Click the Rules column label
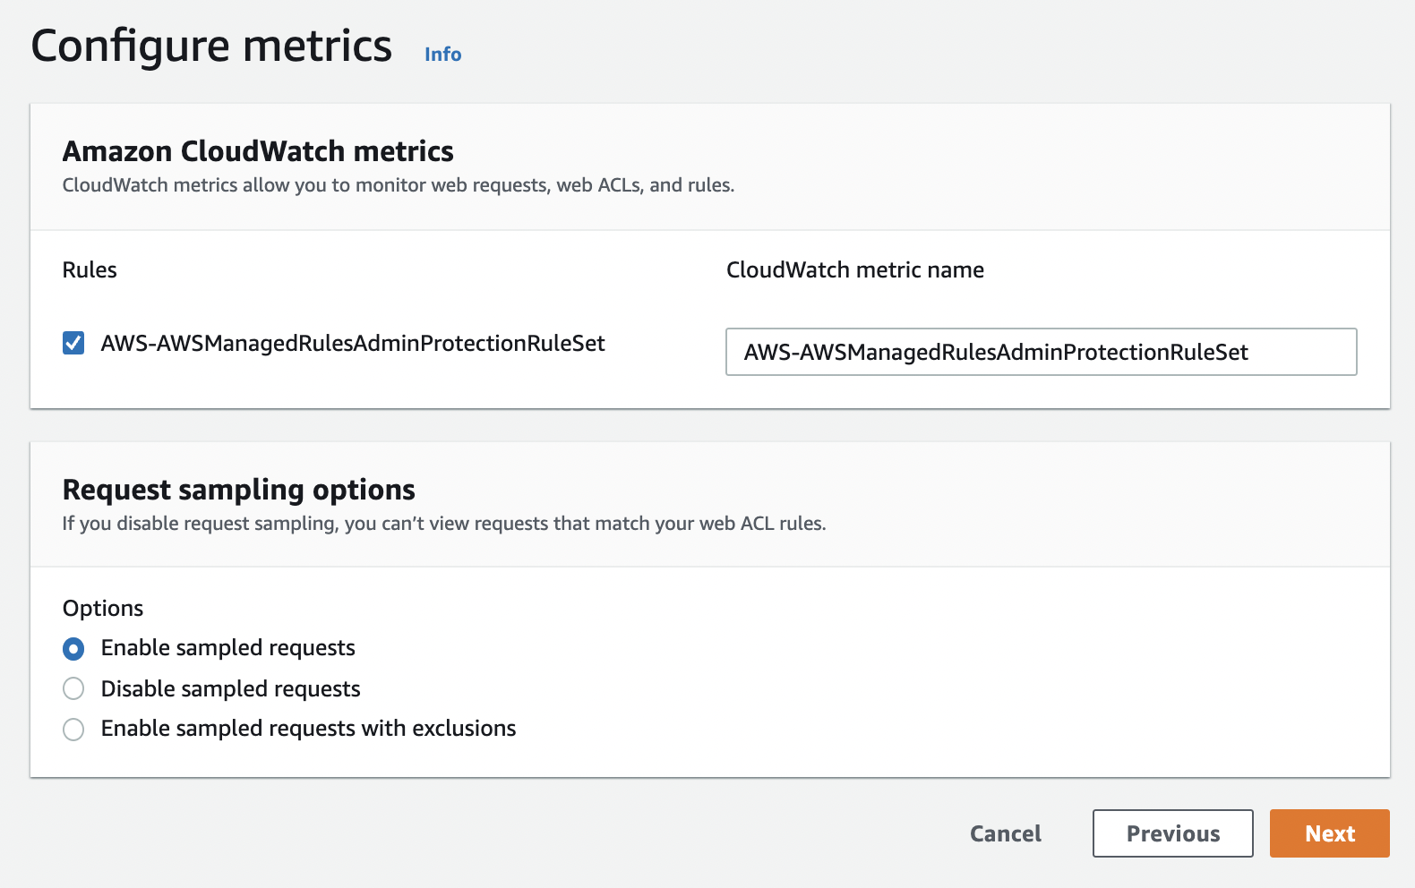Viewport: 1415px width, 888px height. click(90, 270)
